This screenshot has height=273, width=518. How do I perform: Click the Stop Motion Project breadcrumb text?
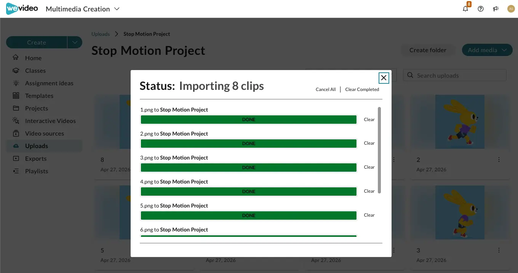(147, 34)
